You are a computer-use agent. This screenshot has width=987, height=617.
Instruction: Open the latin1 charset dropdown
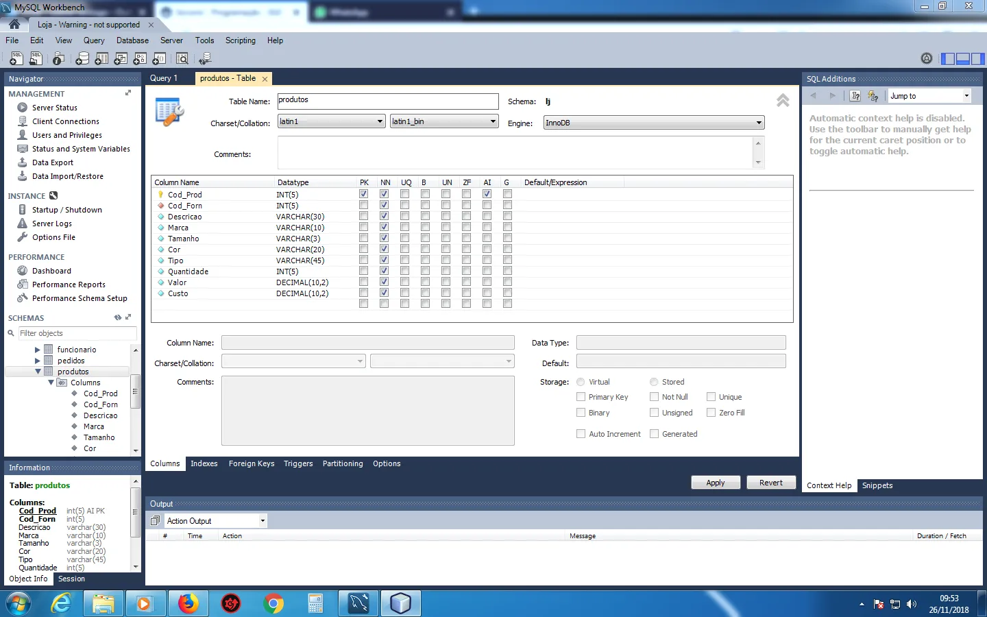click(x=331, y=121)
